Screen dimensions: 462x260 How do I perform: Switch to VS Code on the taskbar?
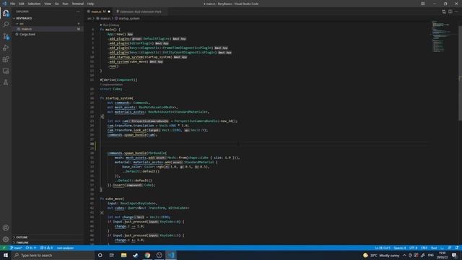click(171, 255)
